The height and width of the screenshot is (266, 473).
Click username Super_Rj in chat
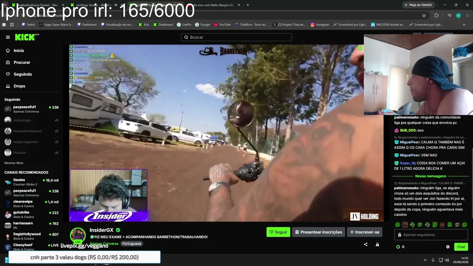(407, 163)
